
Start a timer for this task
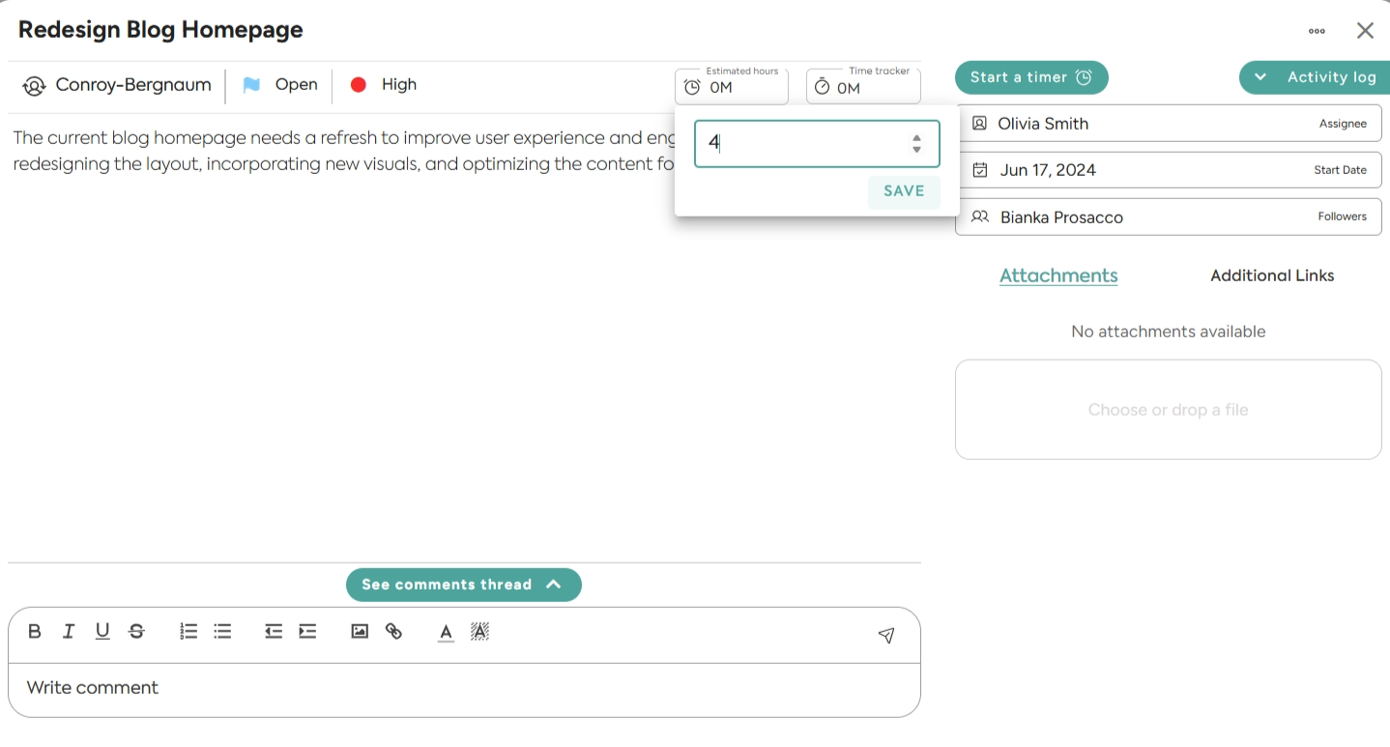[x=1030, y=77]
